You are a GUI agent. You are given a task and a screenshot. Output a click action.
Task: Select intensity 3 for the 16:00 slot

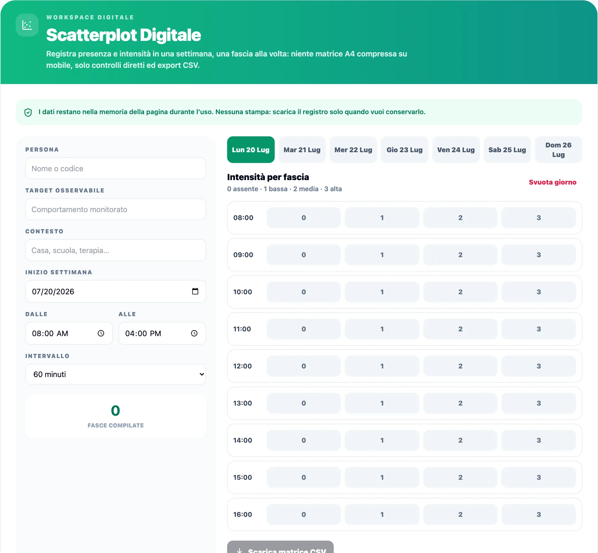click(539, 514)
